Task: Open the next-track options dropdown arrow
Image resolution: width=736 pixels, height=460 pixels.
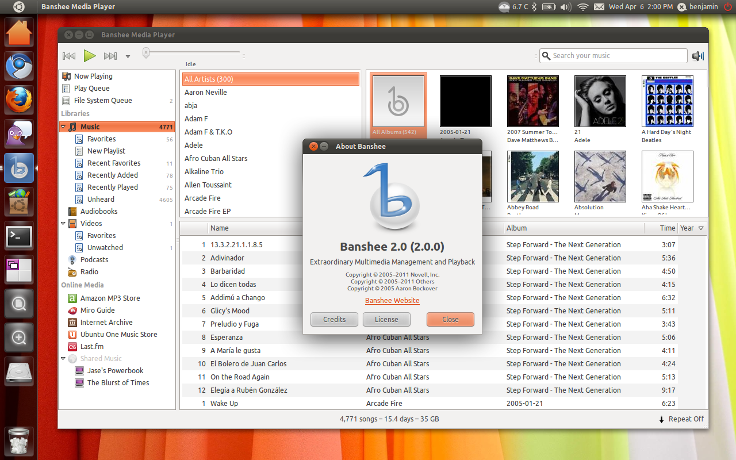Action: point(128,56)
